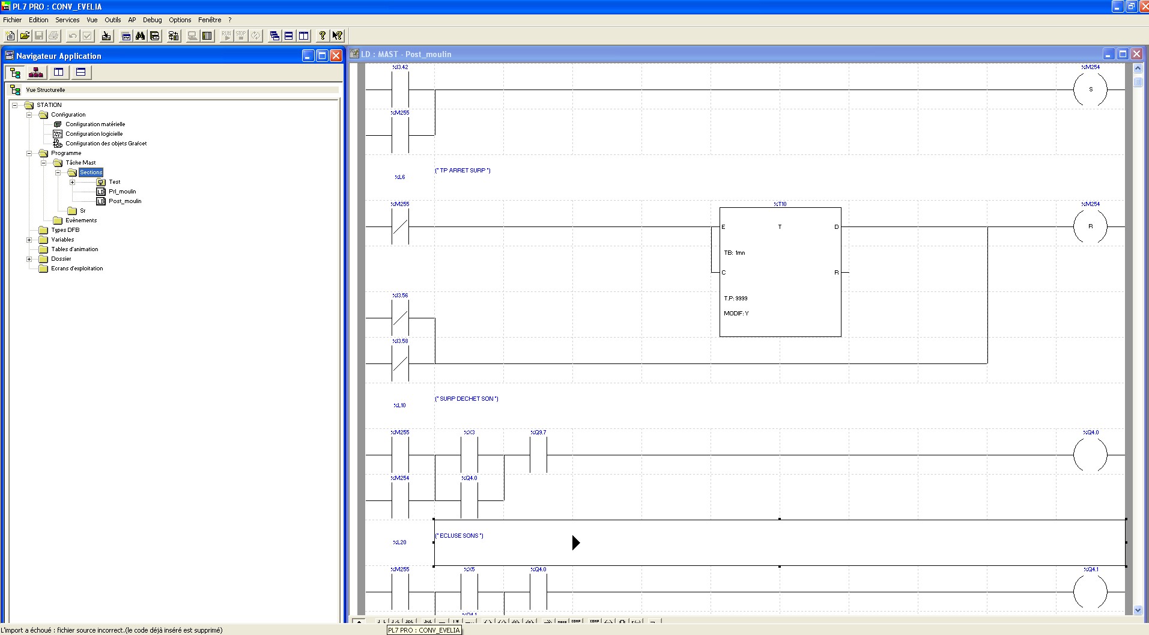Toggle vertical split view in navigator
The height and width of the screenshot is (635, 1149).
point(58,73)
